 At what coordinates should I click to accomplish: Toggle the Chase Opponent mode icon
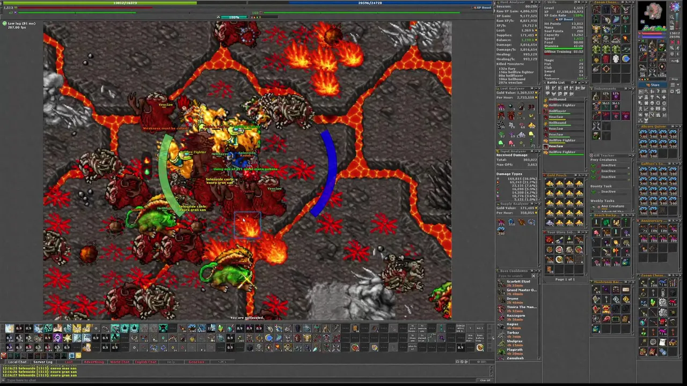click(x=678, y=48)
